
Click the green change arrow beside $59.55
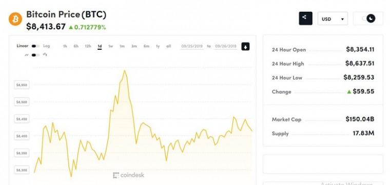tap(349, 92)
